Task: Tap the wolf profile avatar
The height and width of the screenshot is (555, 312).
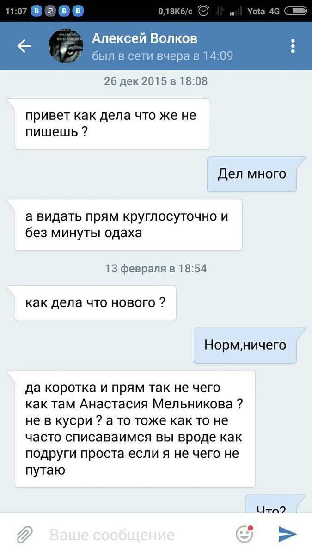Action: point(66,46)
